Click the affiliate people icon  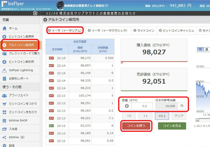point(4,96)
